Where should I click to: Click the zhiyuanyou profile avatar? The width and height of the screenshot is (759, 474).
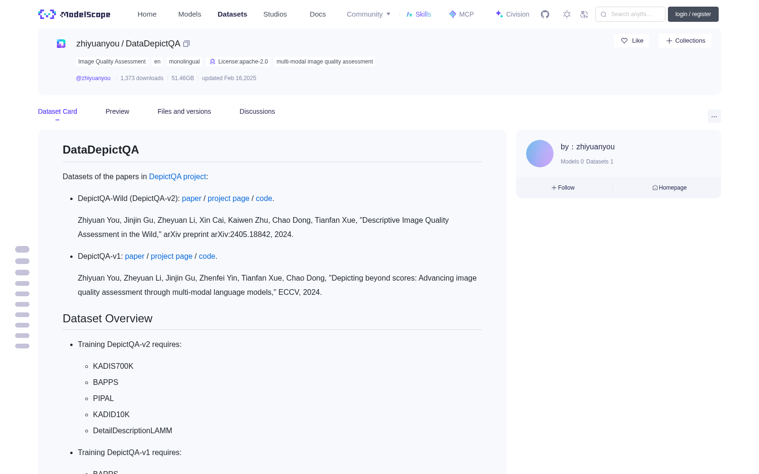point(540,154)
